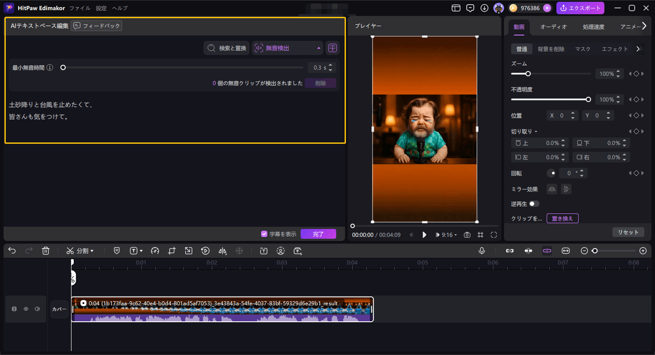
Task: Click the undo arrow icon
Action: [x=12, y=251]
